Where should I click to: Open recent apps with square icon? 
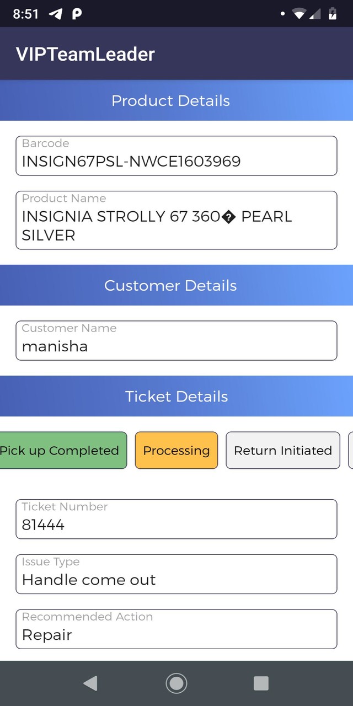point(261,683)
